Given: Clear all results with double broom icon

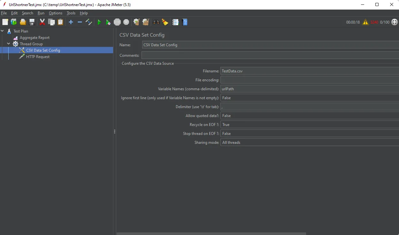Looking at the screenshot, I should pos(146,22).
